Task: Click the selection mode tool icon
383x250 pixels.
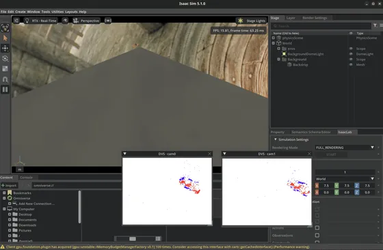Action: point(5,28)
